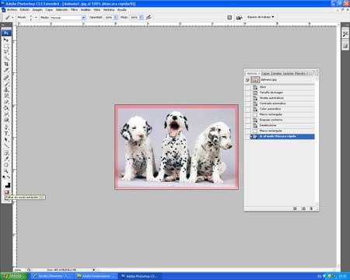350x280 pixels.
Task: Select the Crop tool
Action: click(6, 64)
